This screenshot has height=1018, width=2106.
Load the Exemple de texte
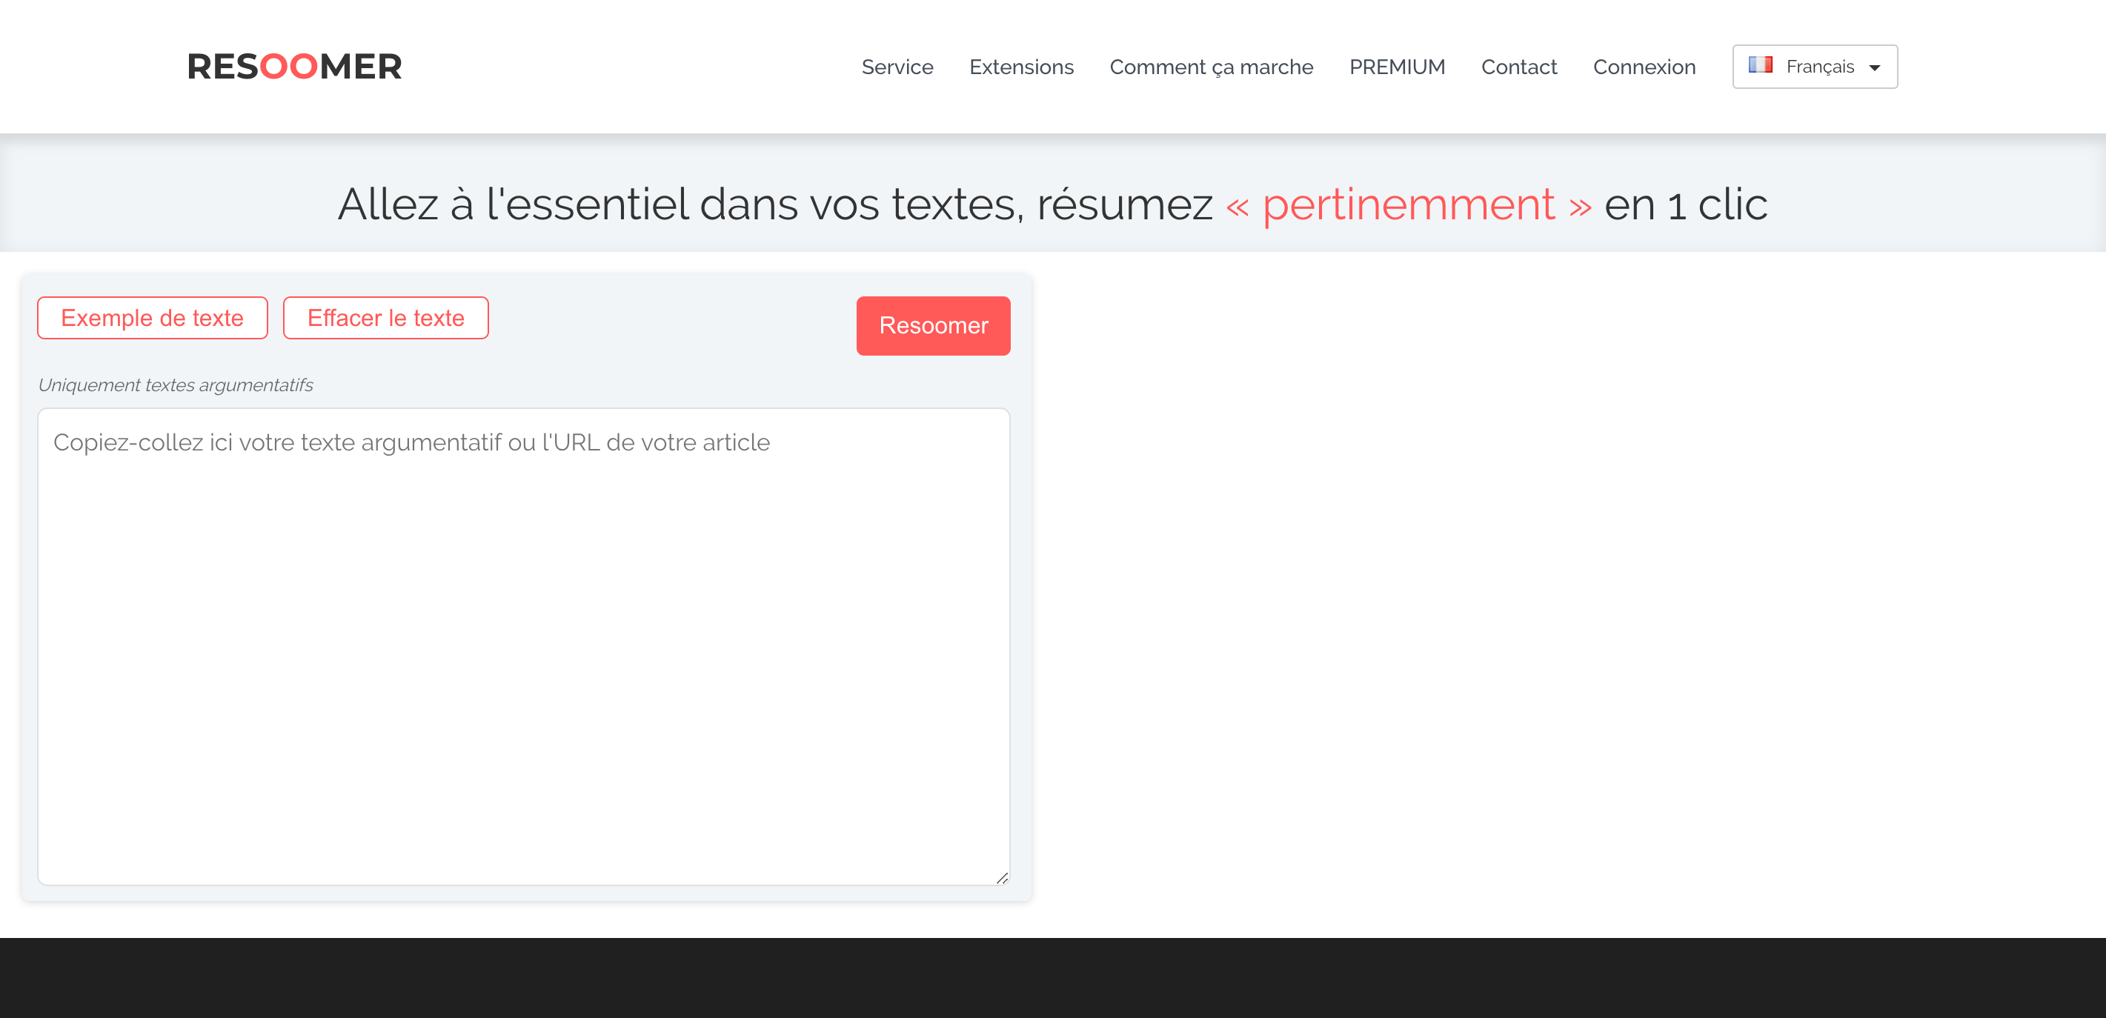pos(152,317)
